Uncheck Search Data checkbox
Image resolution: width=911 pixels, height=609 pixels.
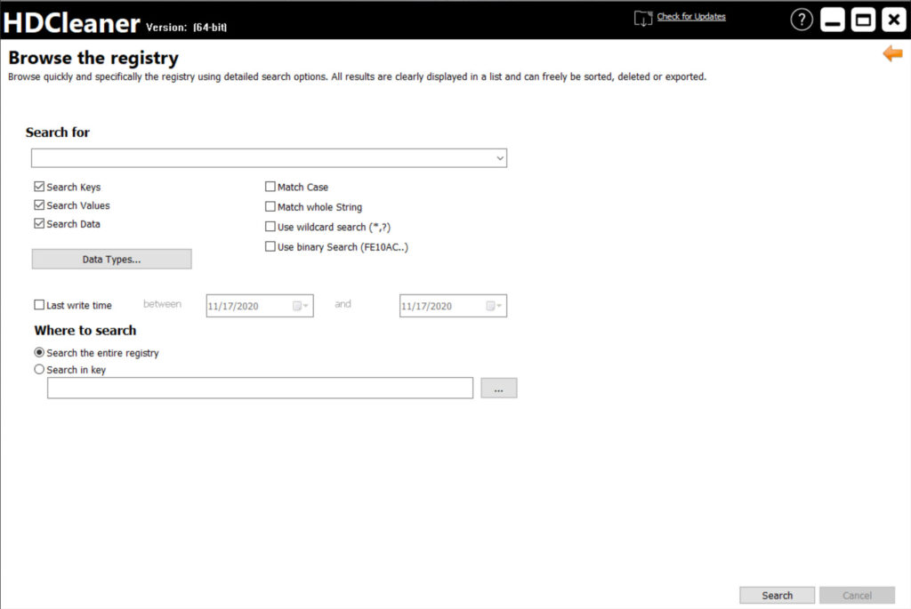[39, 223]
